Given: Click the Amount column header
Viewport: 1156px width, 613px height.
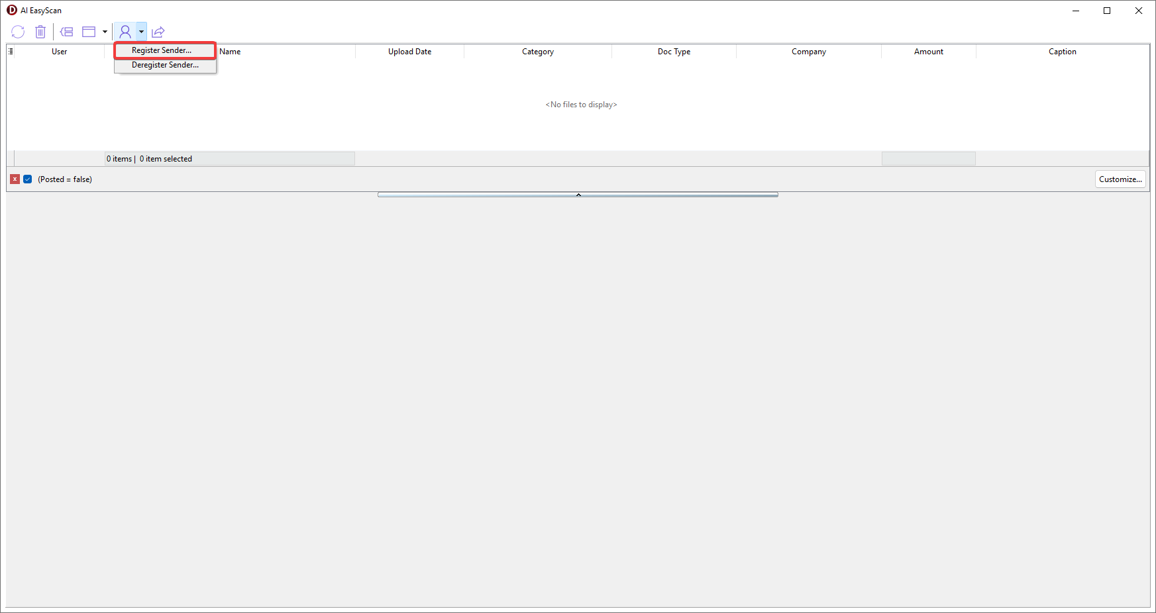Looking at the screenshot, I should [928, 52].
